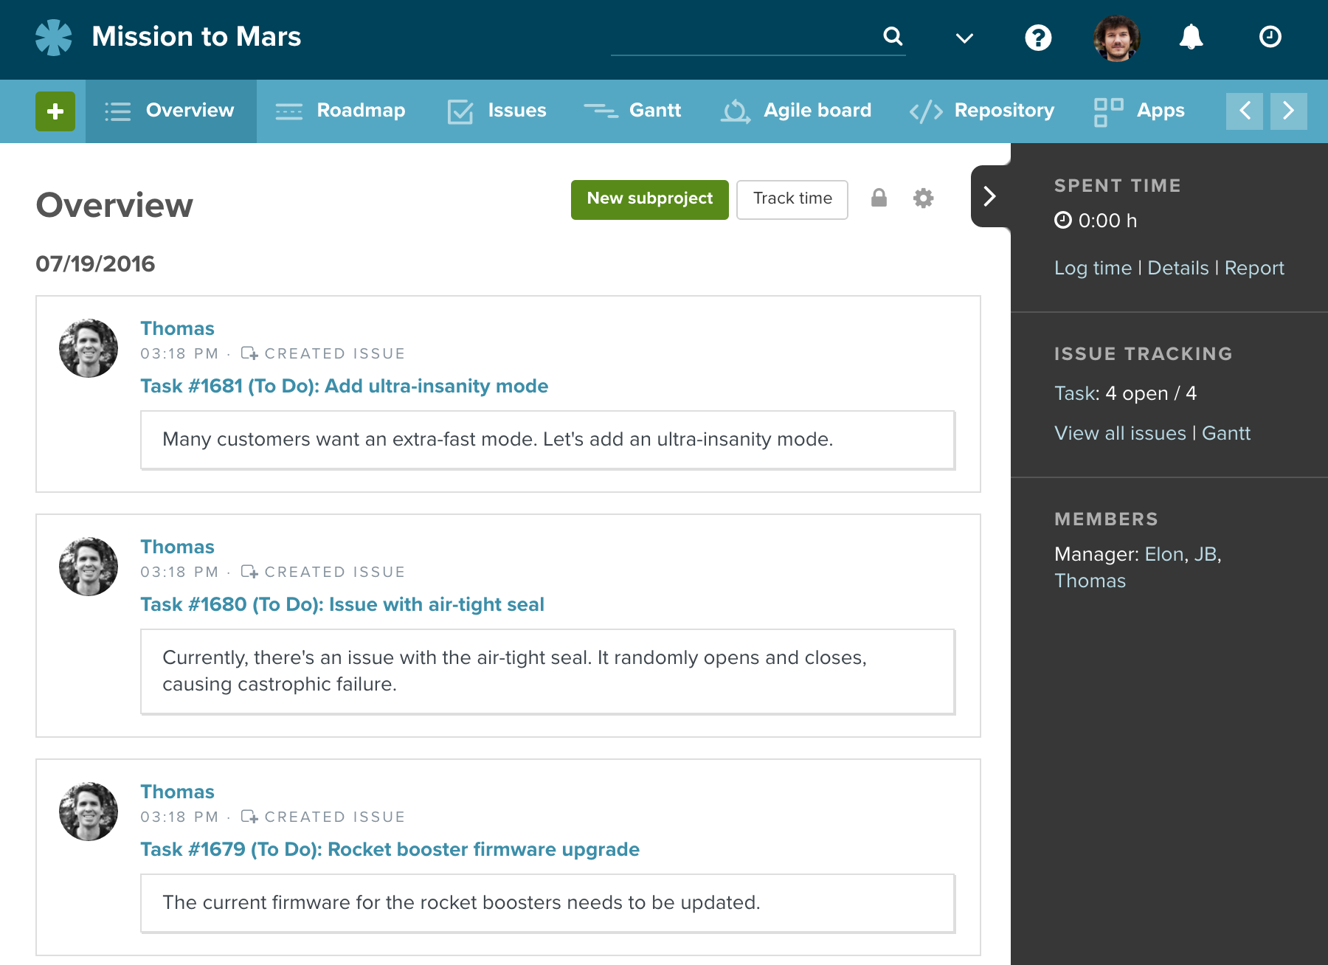
Task: Click Log time link
Action: point(1093,268)
